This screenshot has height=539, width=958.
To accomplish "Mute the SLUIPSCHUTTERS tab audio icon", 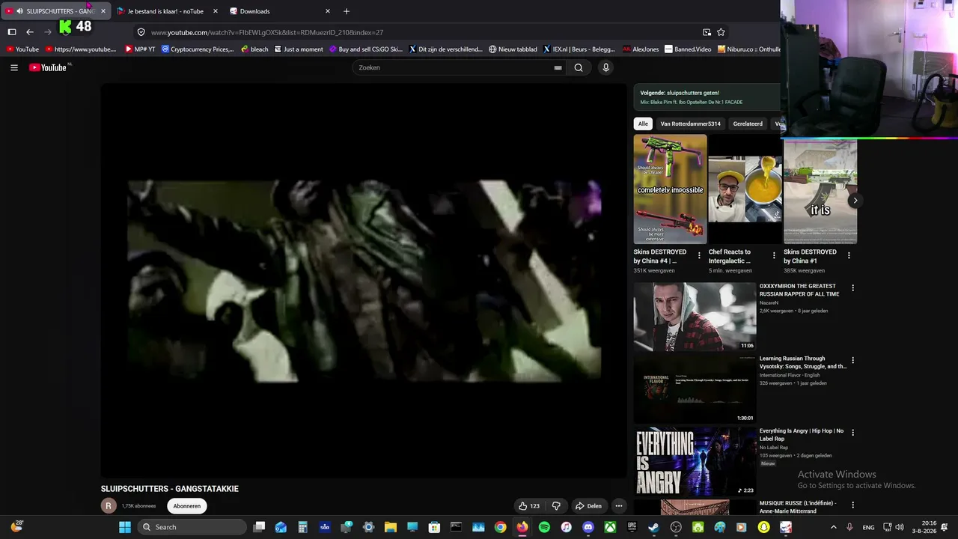I will click(x=19, y=11).
